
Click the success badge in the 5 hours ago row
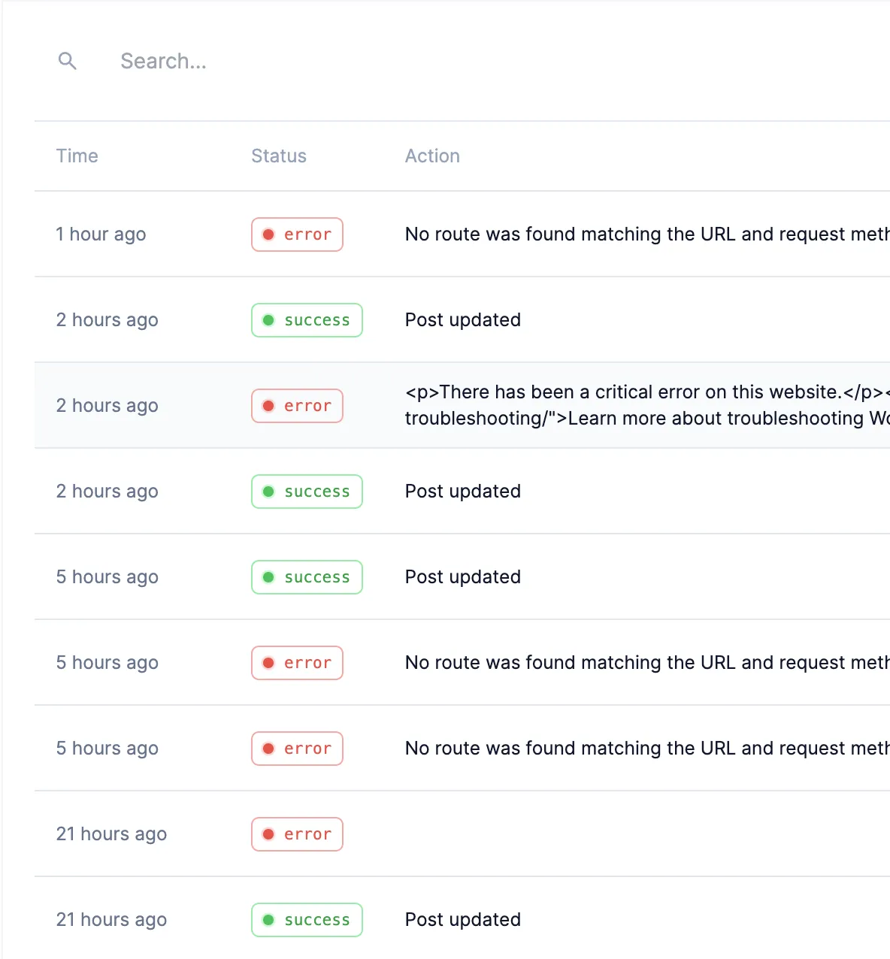click(307, 577)
